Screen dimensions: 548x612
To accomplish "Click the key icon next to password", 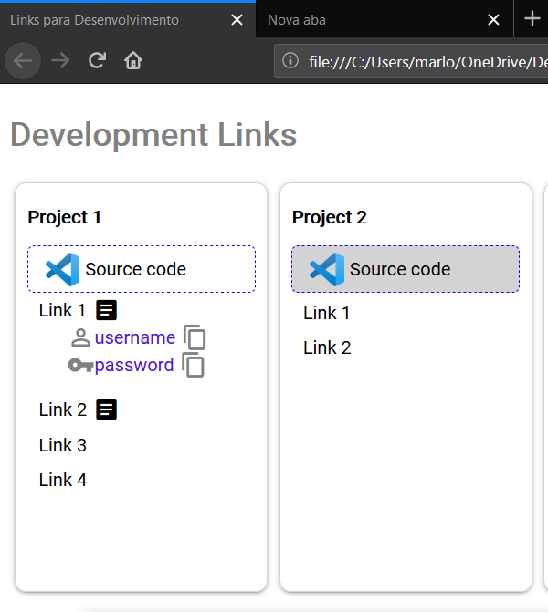I will point(80,366).
